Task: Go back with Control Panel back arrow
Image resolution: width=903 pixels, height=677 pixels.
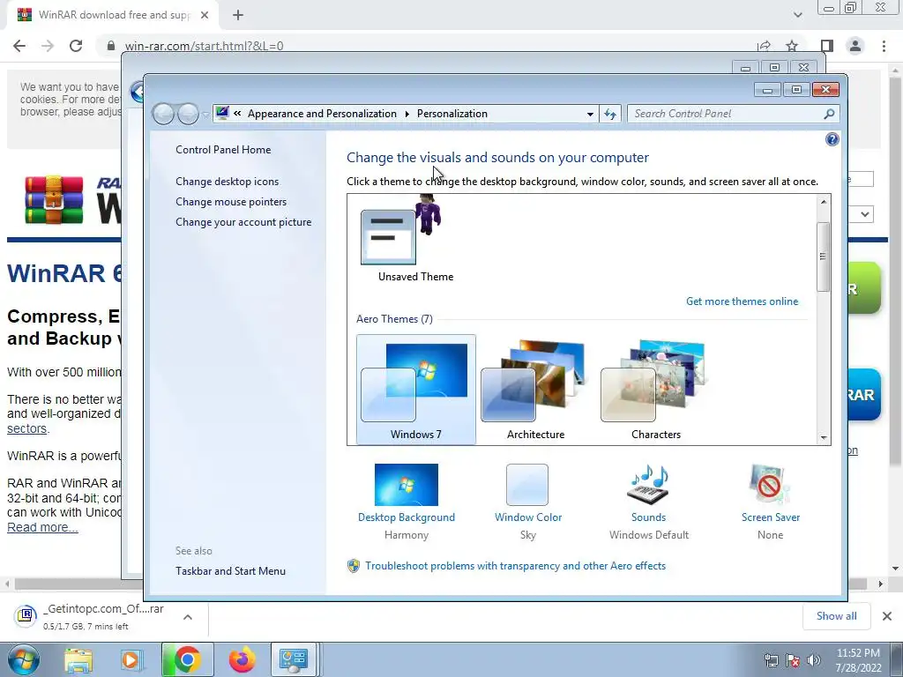Action: 163,114
